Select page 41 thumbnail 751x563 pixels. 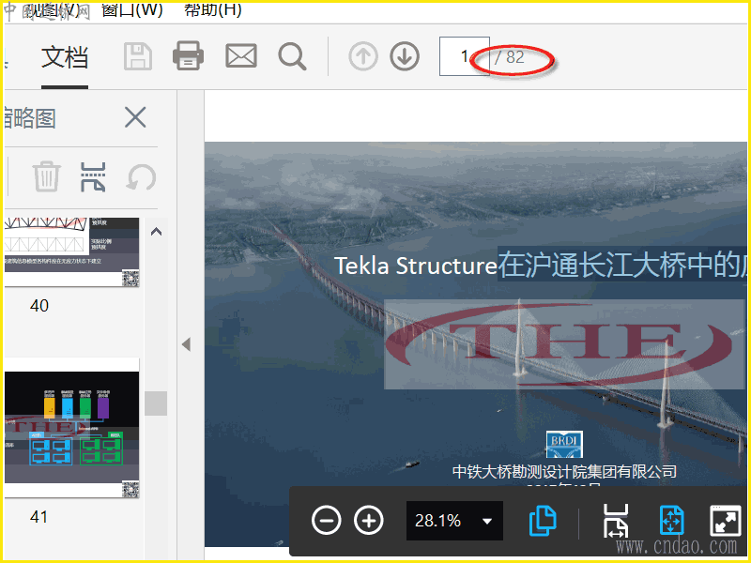click(x=72, y=428)
